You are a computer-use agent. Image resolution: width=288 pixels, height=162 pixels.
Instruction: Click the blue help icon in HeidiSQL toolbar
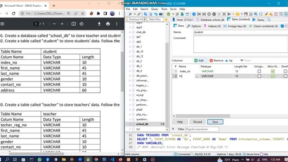(194, 14)
